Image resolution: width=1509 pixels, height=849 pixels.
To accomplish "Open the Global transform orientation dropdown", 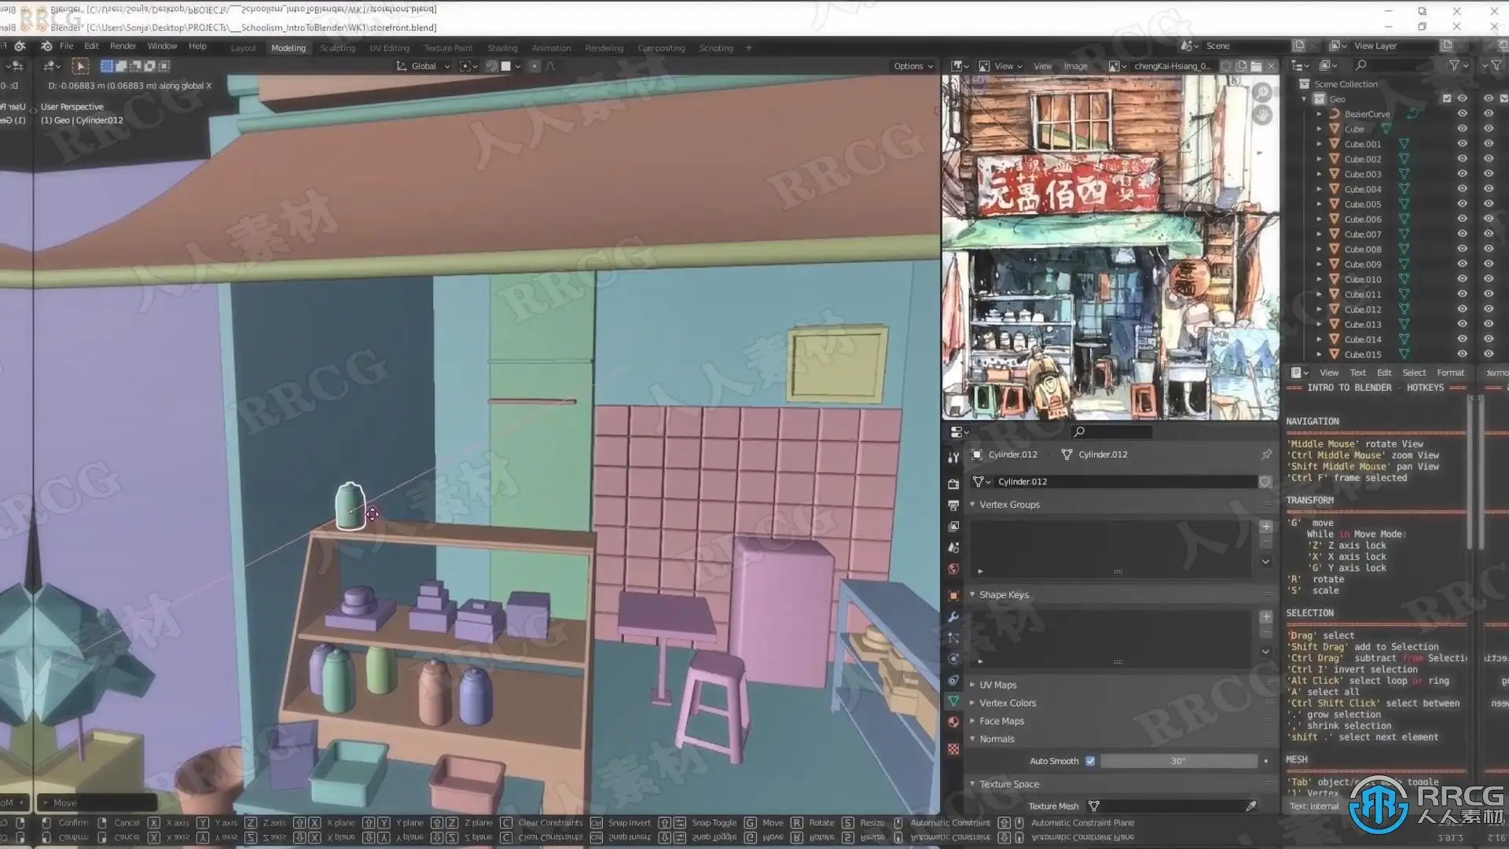I will pyautogui.click(x=424, y=66).
